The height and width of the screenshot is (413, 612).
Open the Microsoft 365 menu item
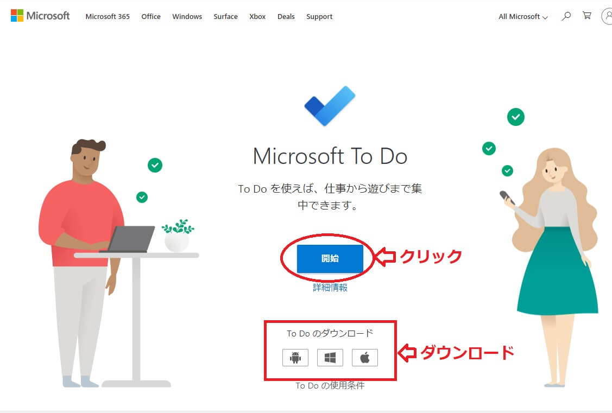pyautogui.click(x=108, y=17)
